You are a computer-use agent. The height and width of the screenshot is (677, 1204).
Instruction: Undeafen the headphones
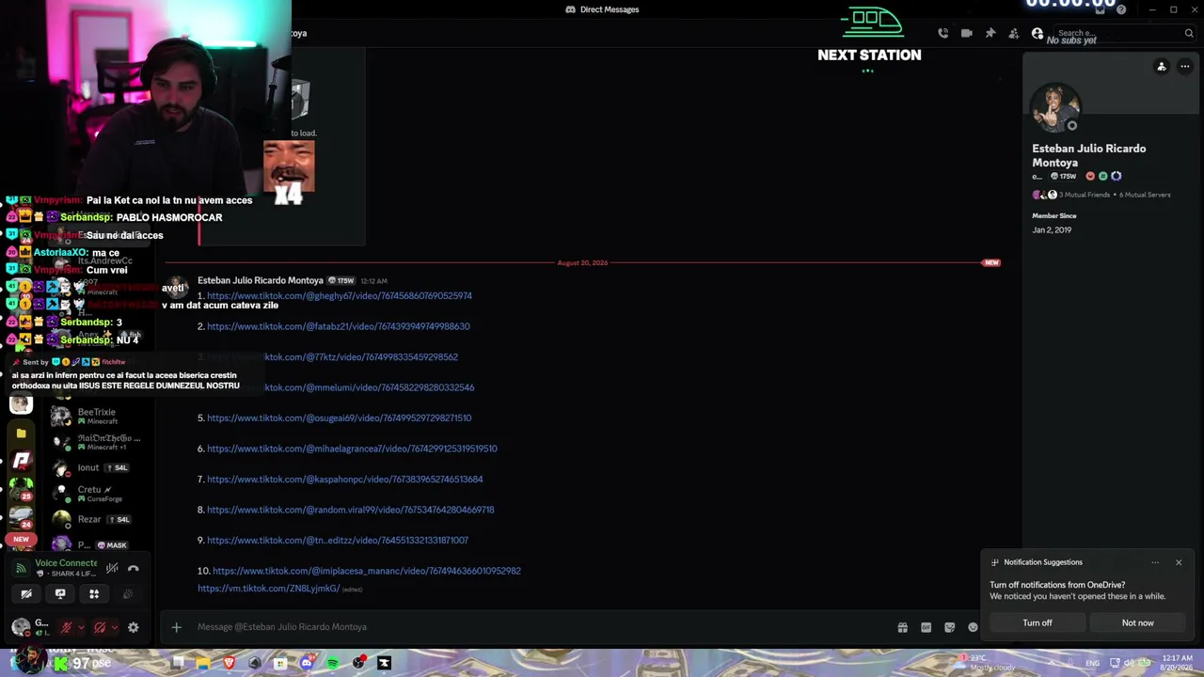pos(100,627)
